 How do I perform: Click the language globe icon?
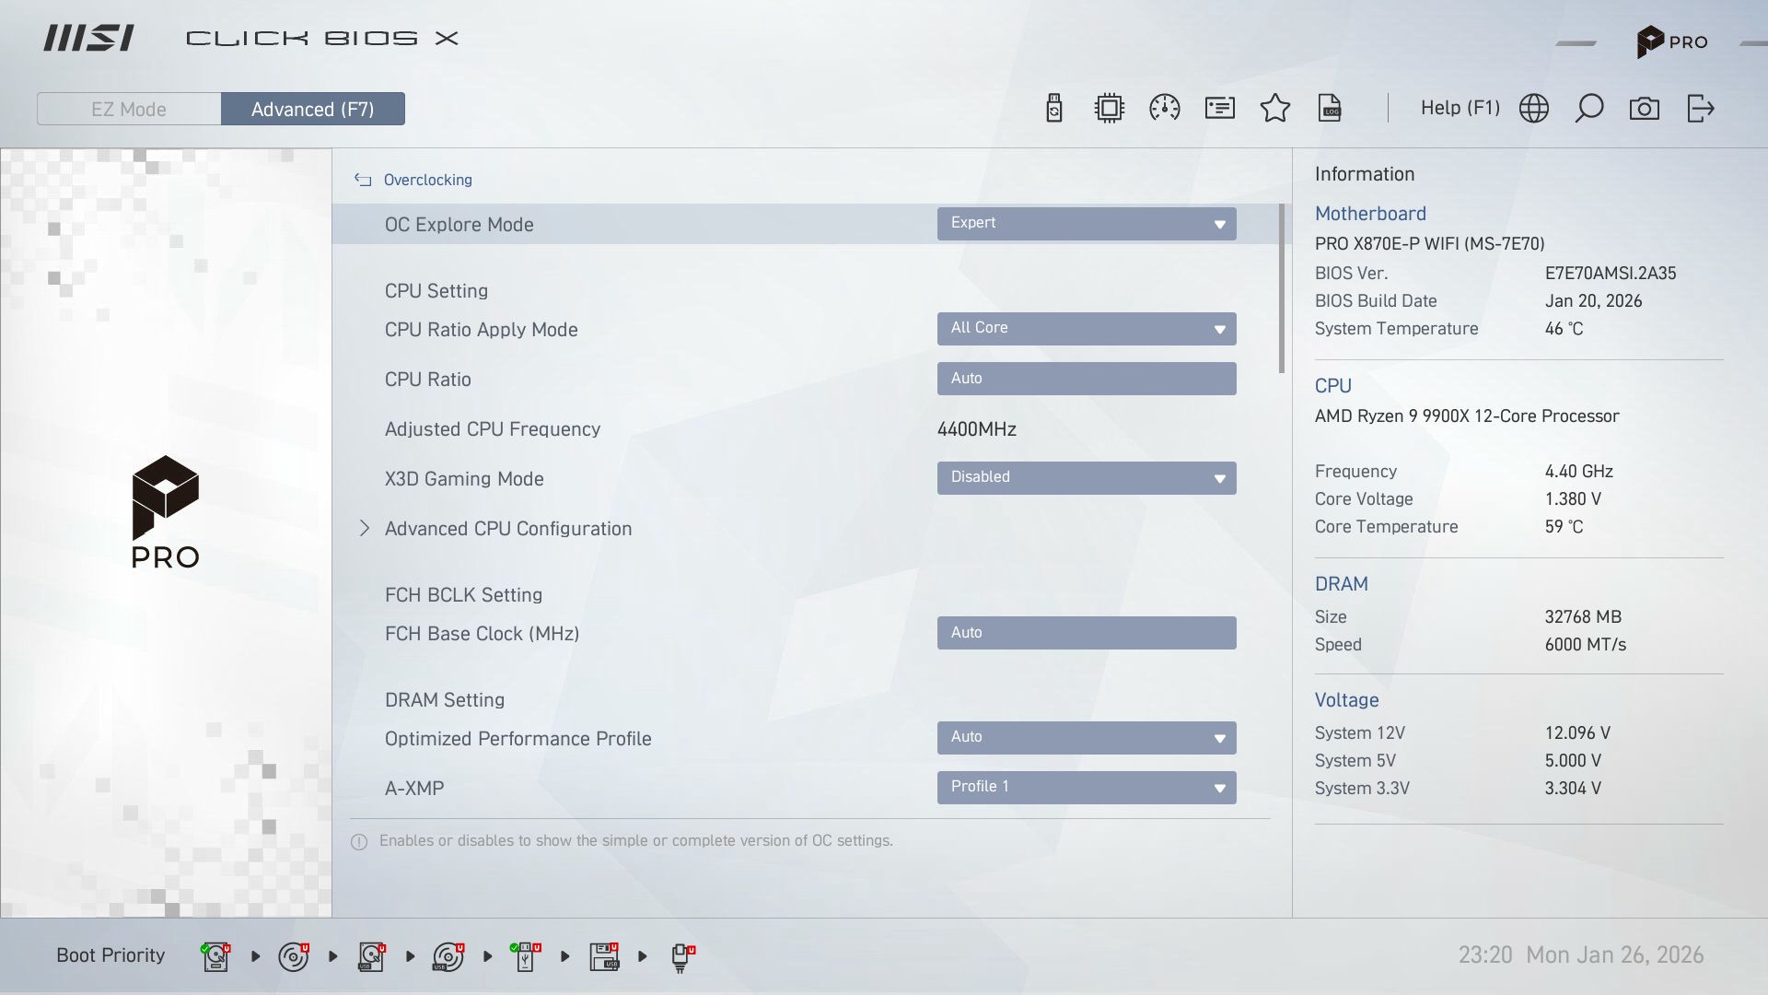1534,109
